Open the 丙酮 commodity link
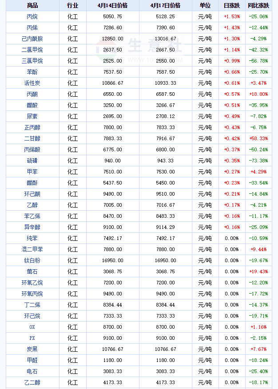This screenshot has height=389, width=278. coord(32,94)
